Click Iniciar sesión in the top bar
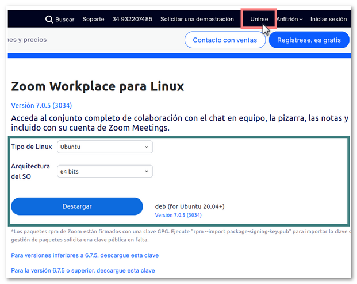Screen dimensions: 357x284 pyautogui.click(x=328, y=19)
